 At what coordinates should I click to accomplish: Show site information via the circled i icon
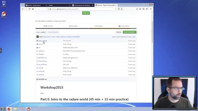[48, 9]
